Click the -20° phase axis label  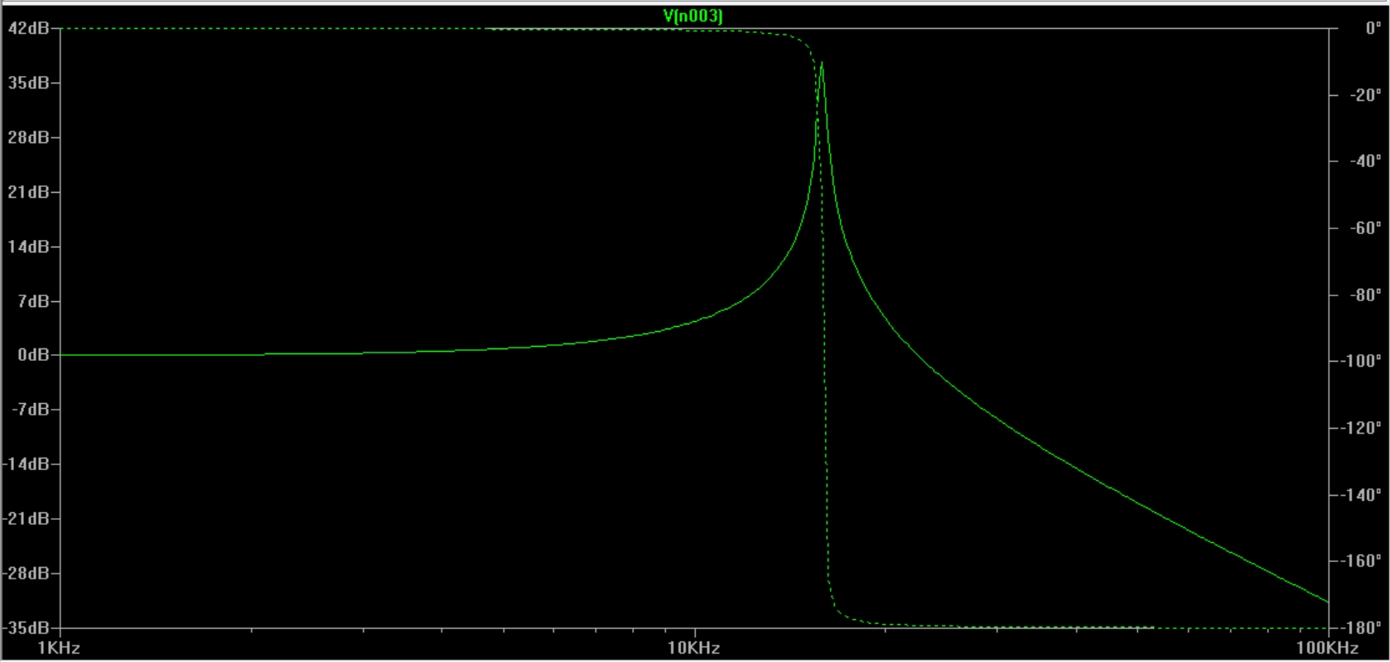(1365, 95)
